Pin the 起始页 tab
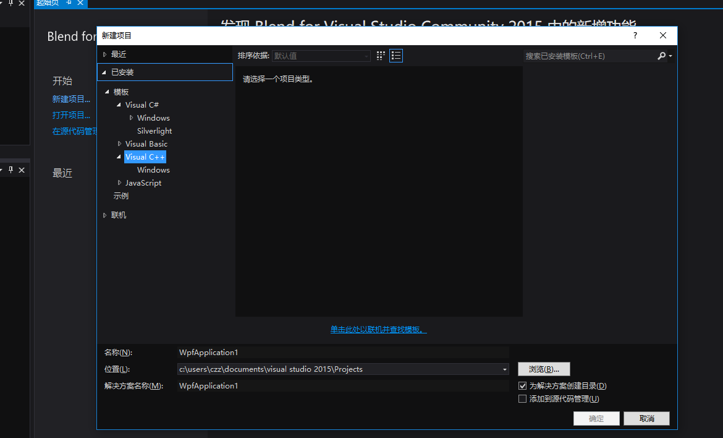 click(69, 2)
